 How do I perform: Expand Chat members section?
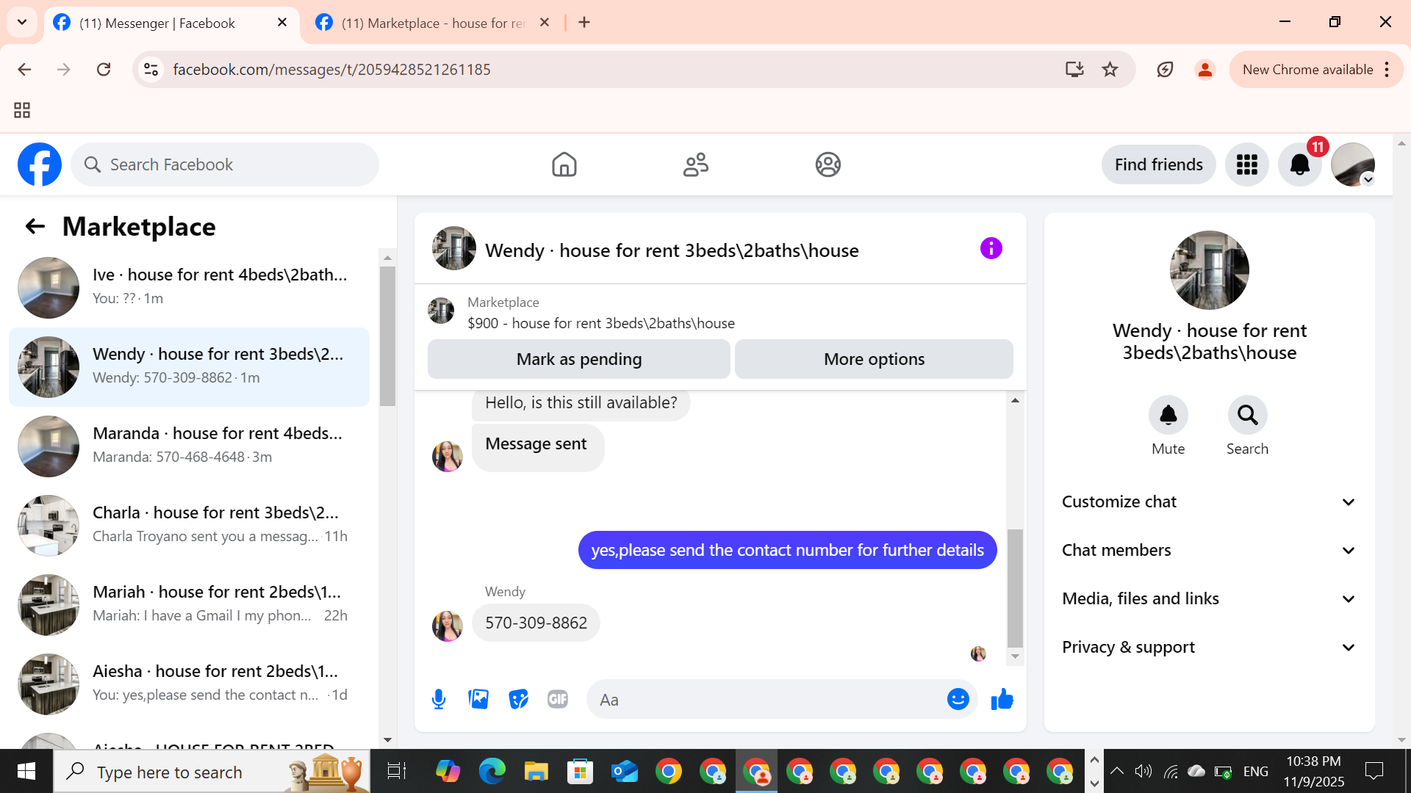pyautogui.click(x=1209, y=551)
